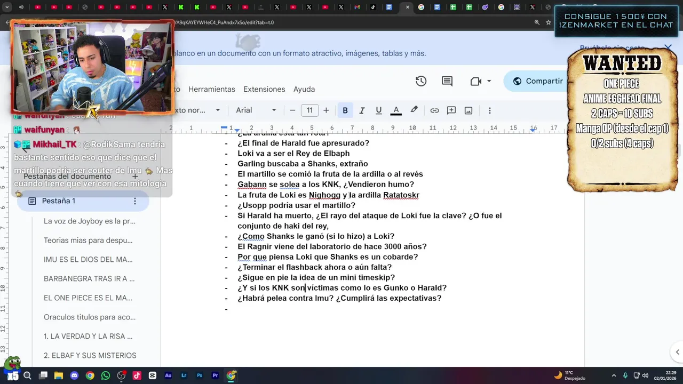Go to outline heading '1. LA VERDAD Y LA RISA ...'
This screenshot has height=384, width=683.
tap(88, 336)
